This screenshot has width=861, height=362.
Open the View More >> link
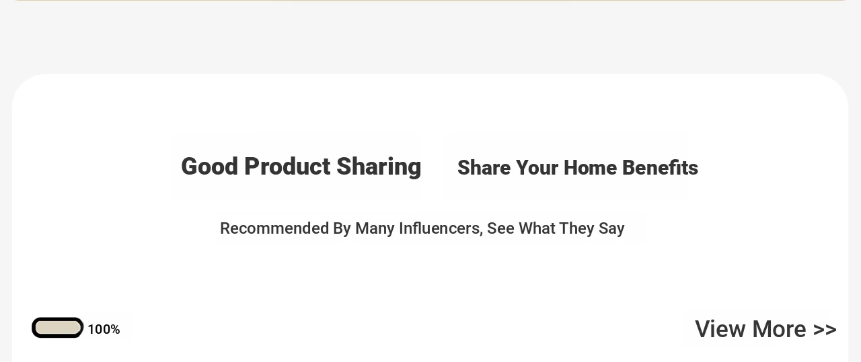click(x=765, y=329)
